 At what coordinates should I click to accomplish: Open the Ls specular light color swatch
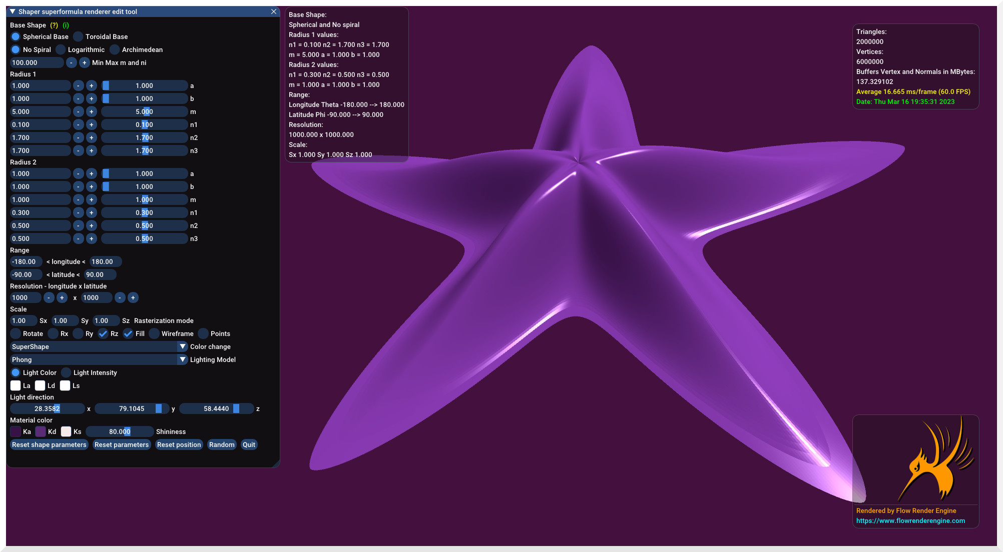[65, 385]
